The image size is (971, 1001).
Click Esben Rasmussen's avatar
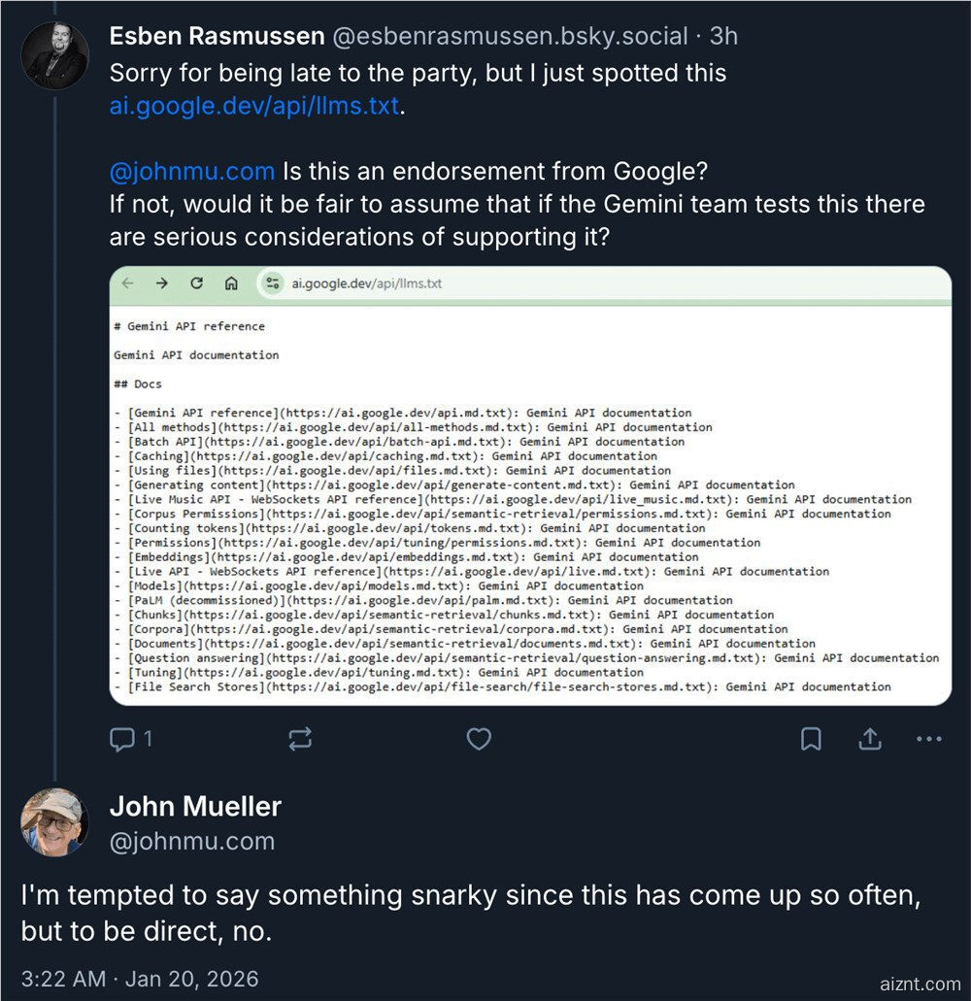coord(55,55)
